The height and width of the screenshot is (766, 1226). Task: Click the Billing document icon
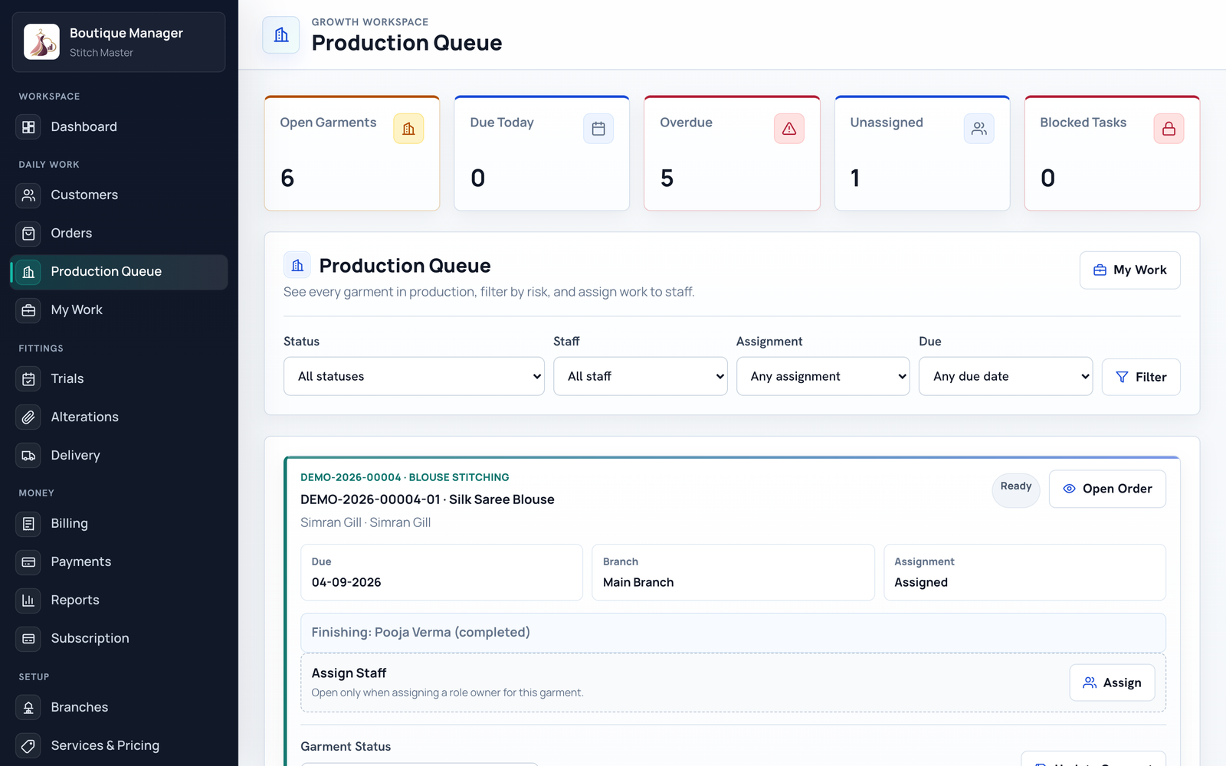pos(28,524)
